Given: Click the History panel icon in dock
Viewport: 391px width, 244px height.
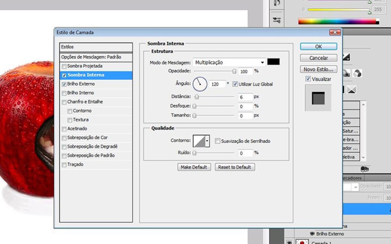Looking at the screenshot, I should click(277, 3).
